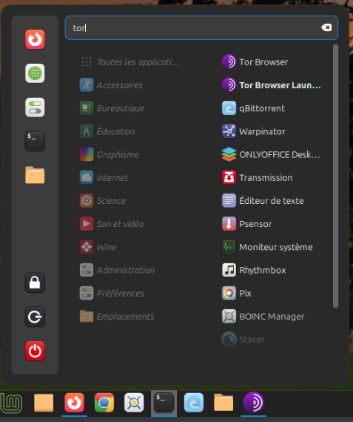
Task: Open the Son et vidéo category
Action: pyautogui.click(x=112, y=224)
